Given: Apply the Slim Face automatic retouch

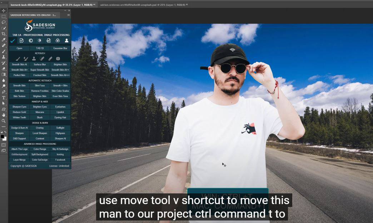Looking at the screenshot, I should pos(40,86).
